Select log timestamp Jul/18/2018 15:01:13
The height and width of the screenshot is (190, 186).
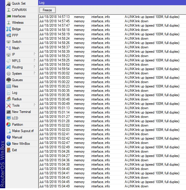[55, 108]
